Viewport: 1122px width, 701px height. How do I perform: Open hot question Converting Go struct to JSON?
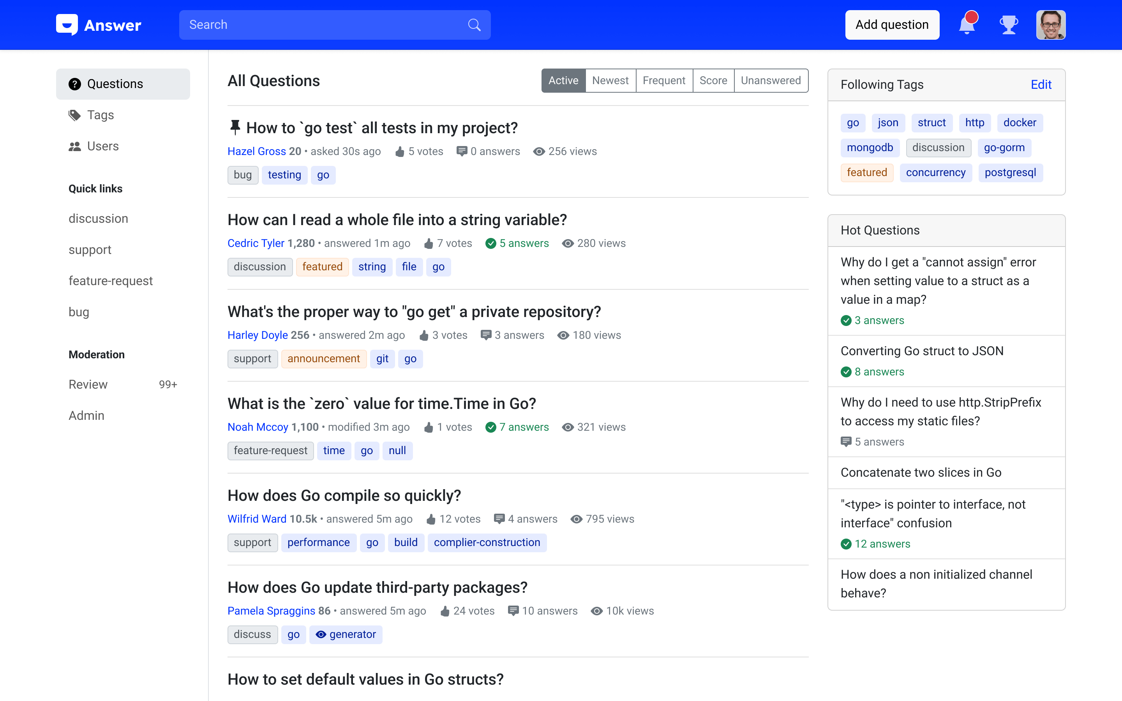(x=922, y=351)
